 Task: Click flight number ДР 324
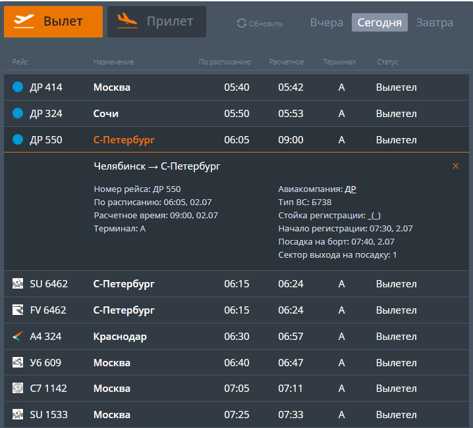pyautogui.click(x=46, y=114)
